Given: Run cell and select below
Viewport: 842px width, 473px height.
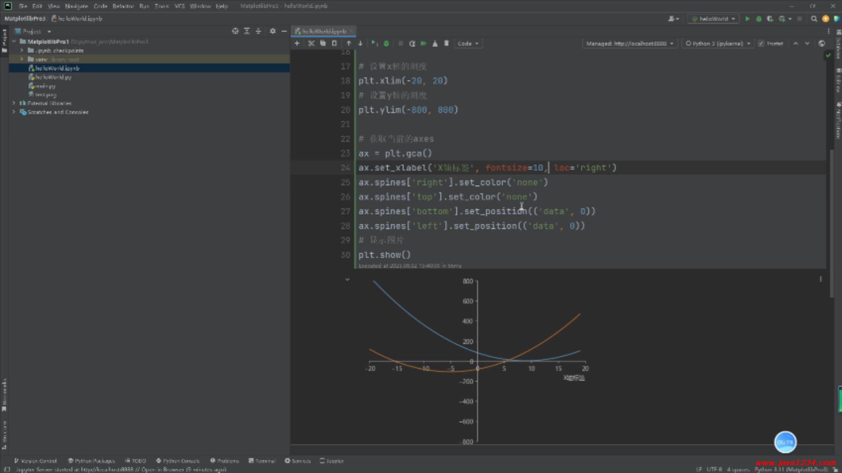Looking at the screenshot, I should coord(374,43).
